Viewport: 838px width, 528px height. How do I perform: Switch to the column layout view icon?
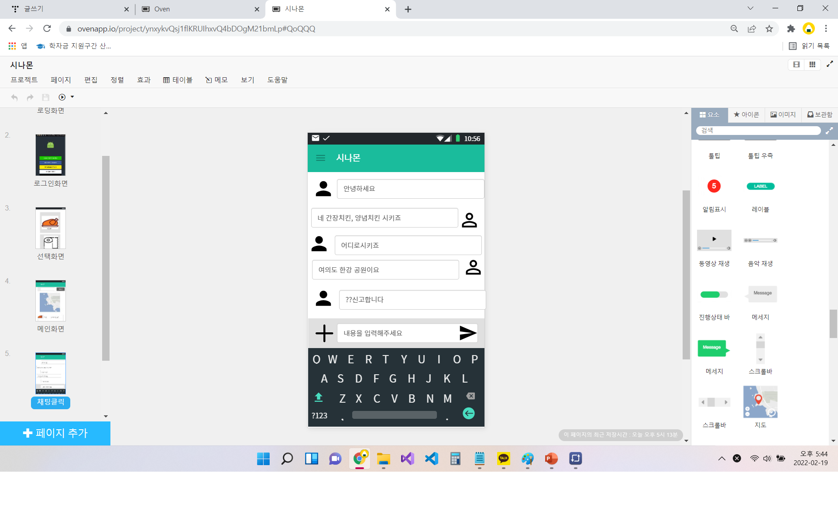[812, 65]
